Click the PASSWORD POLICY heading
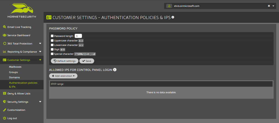The height and width of the screenshot is (123, 279). click(x=63, y=29)
